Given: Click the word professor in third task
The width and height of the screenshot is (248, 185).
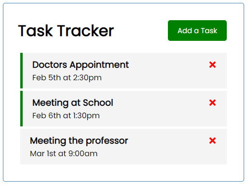Looking at the screenshot, I should (107, 141).
